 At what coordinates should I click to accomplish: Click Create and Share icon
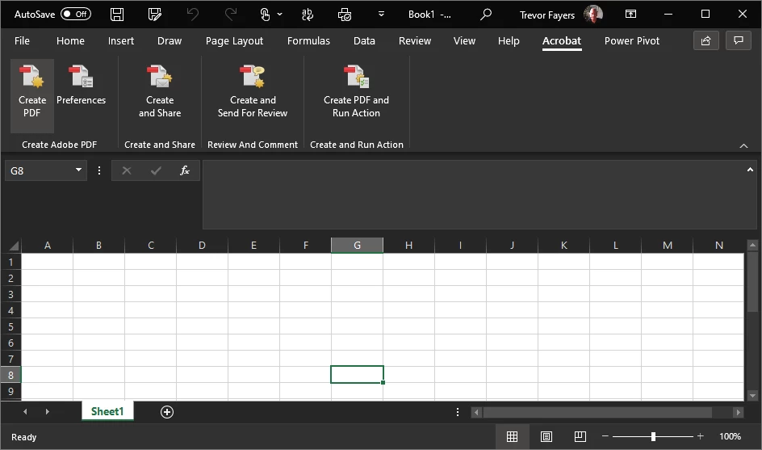(160, 92)
